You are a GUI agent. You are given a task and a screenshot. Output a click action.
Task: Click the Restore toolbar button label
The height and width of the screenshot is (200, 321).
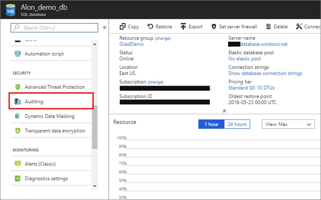point(164,27)
